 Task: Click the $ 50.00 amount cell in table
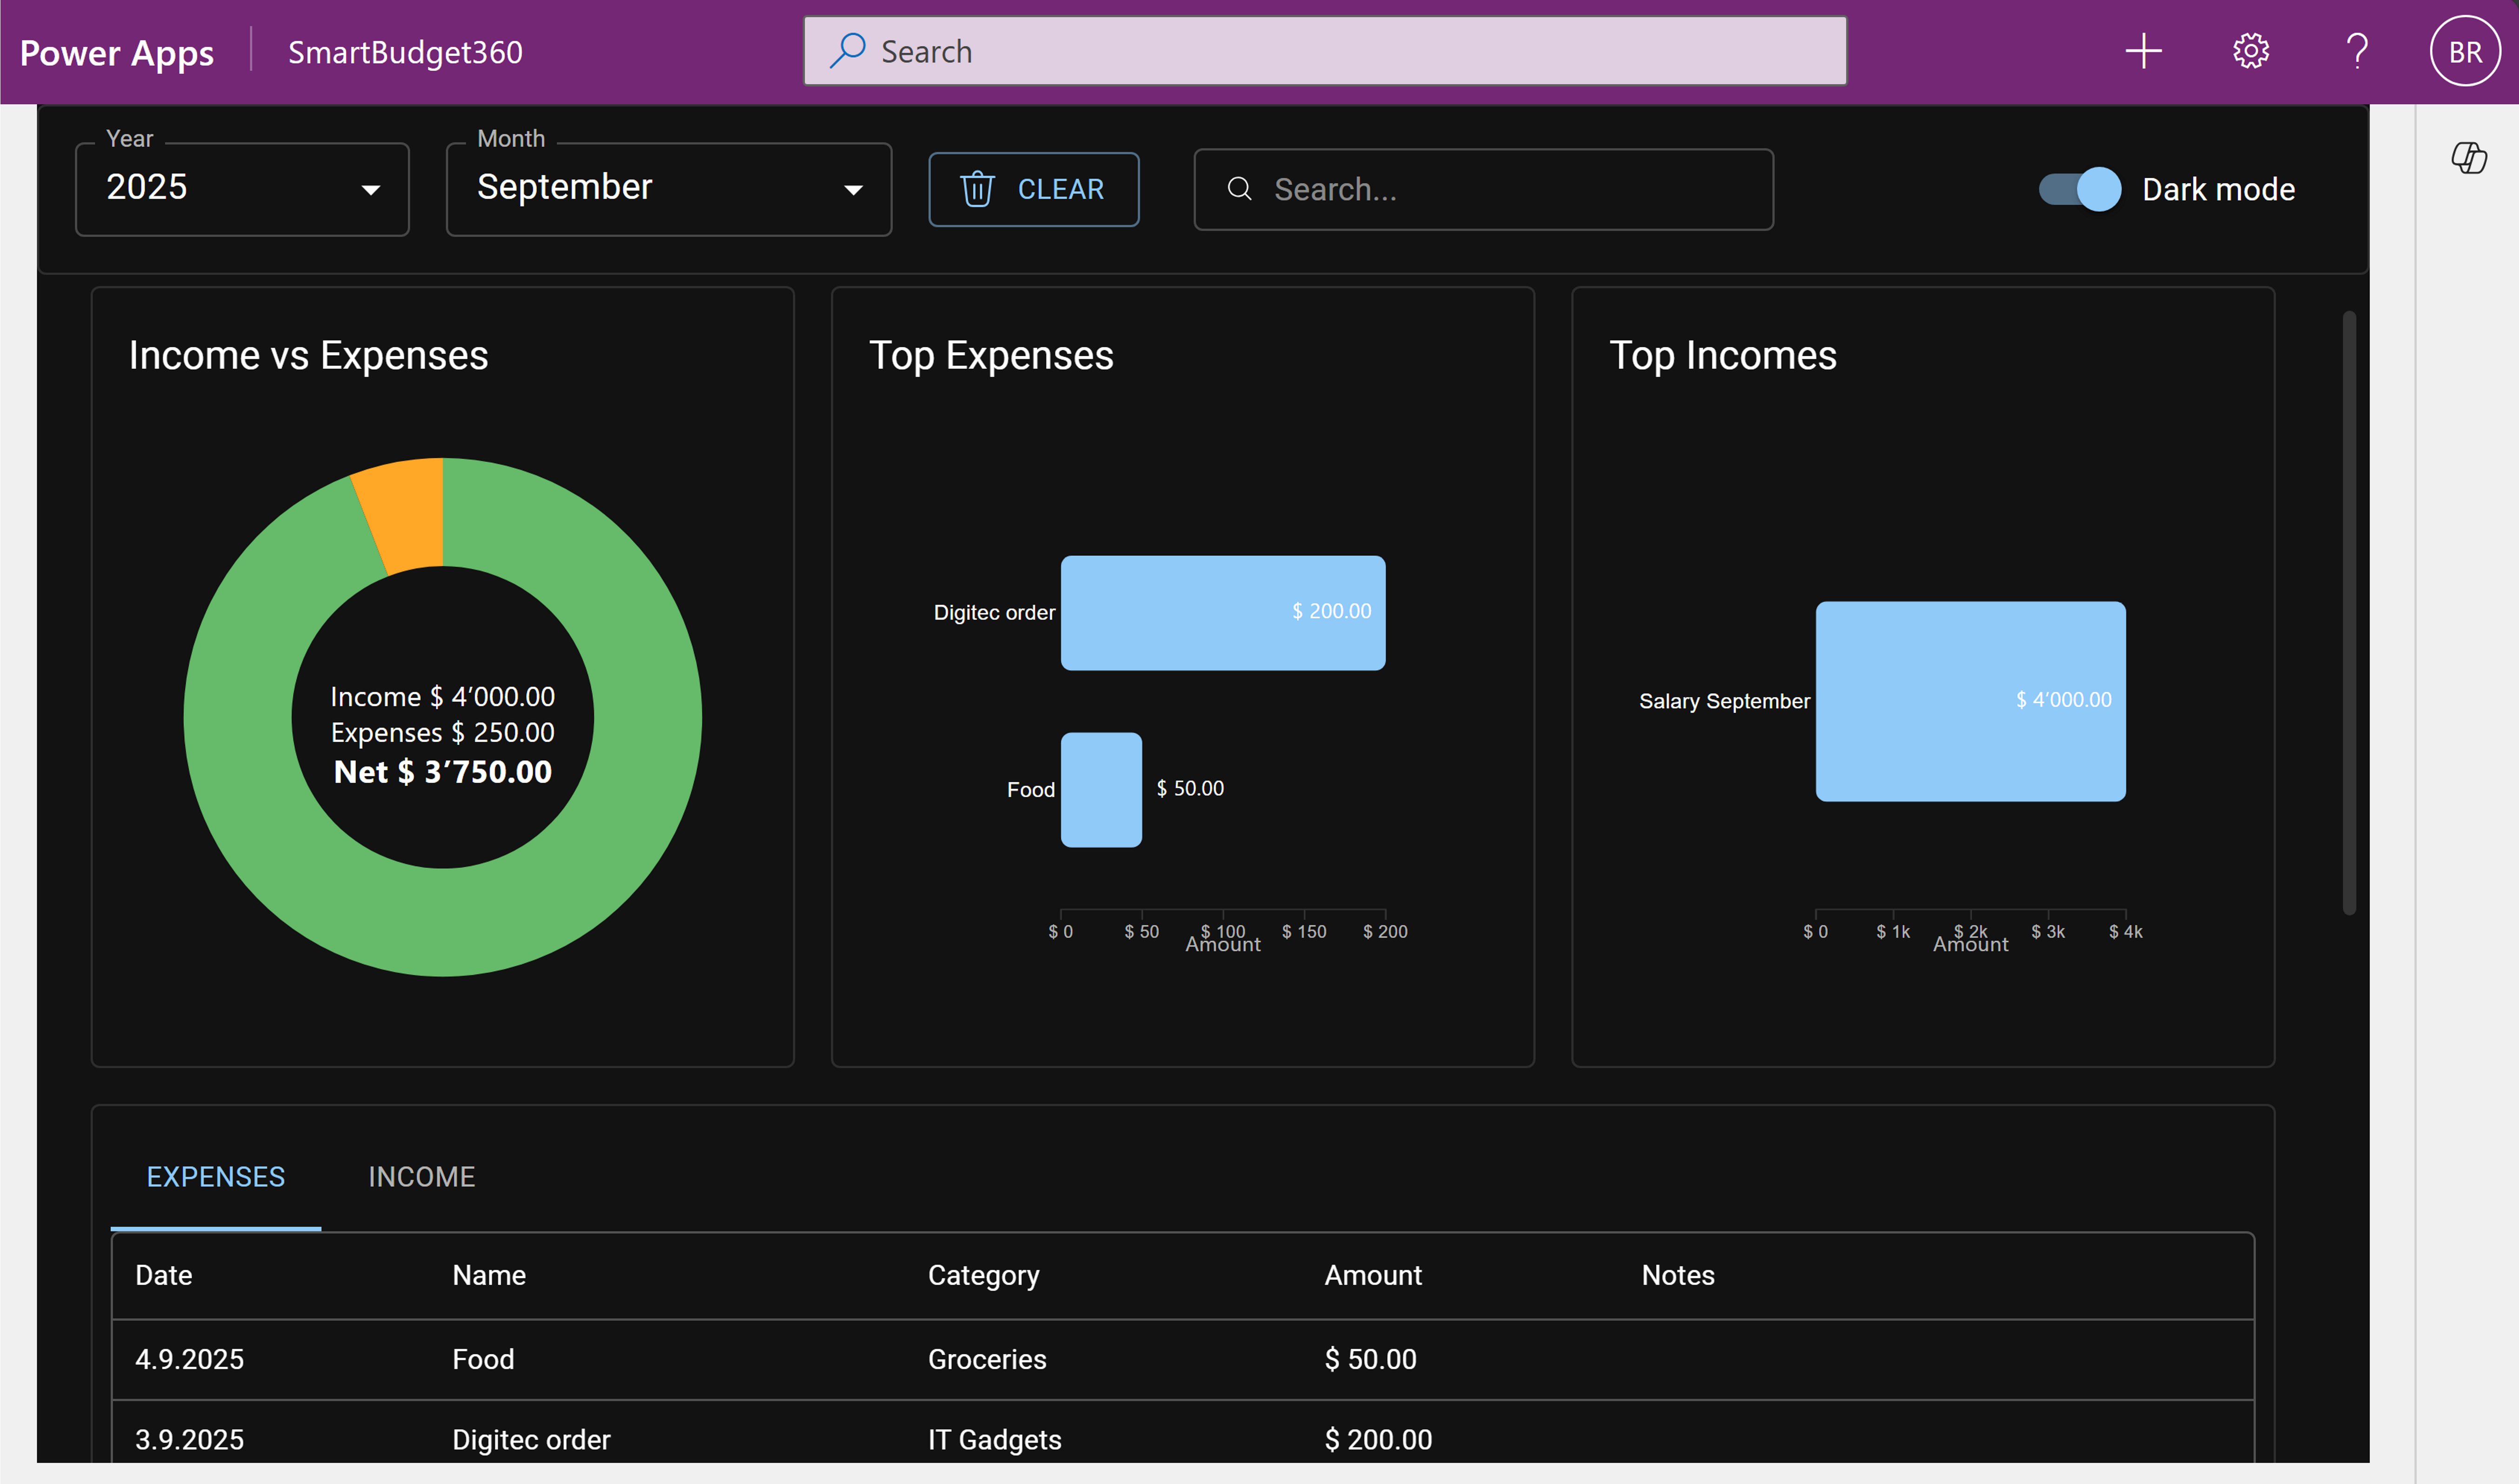(x=1370, y=1359)
